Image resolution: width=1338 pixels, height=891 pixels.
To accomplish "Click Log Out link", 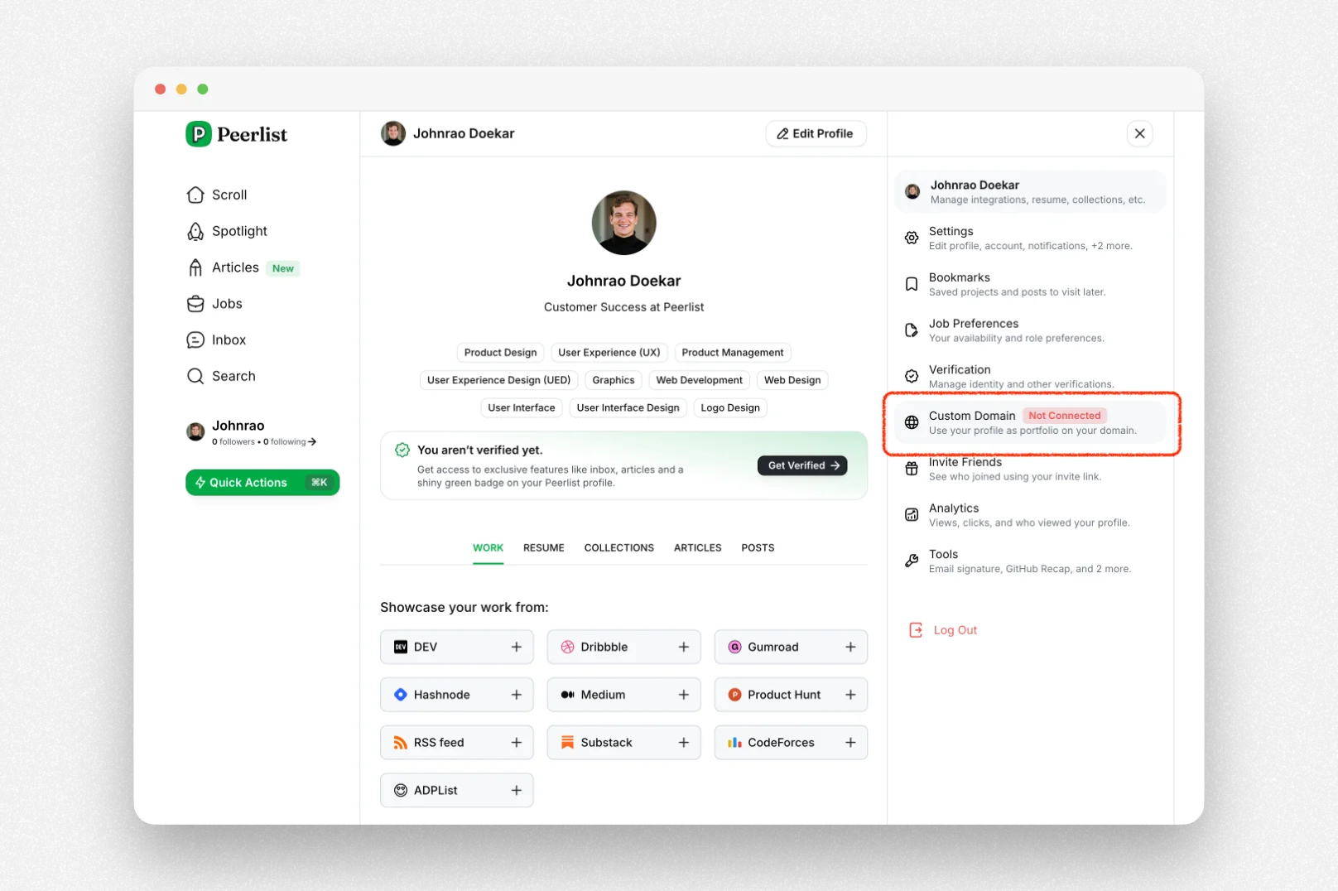I will 955,630.
